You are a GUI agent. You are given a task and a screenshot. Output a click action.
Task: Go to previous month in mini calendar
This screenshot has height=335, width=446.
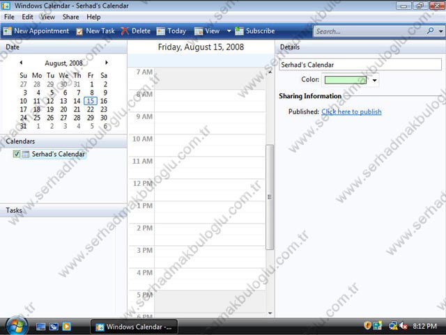pyautogui.click(x=21, y=63)
